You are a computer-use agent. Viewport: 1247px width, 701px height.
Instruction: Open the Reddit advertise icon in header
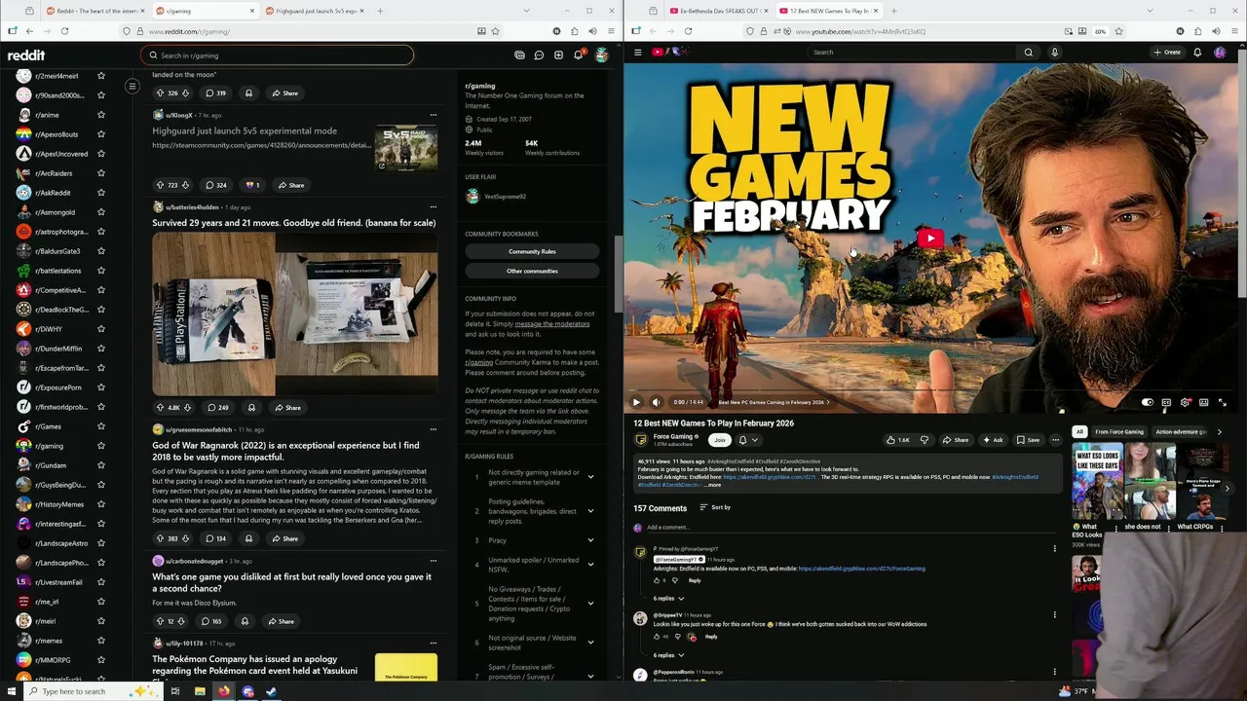pyautogui.click(x=519, y=55)
